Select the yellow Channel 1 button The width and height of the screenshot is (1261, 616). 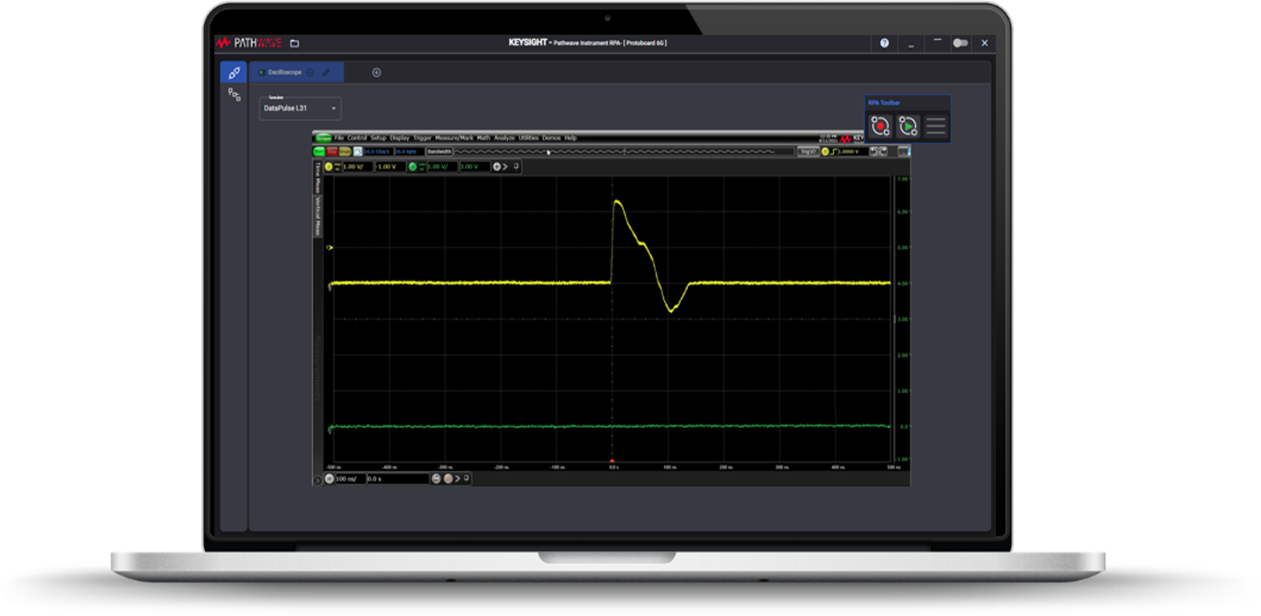click(329, 167)
